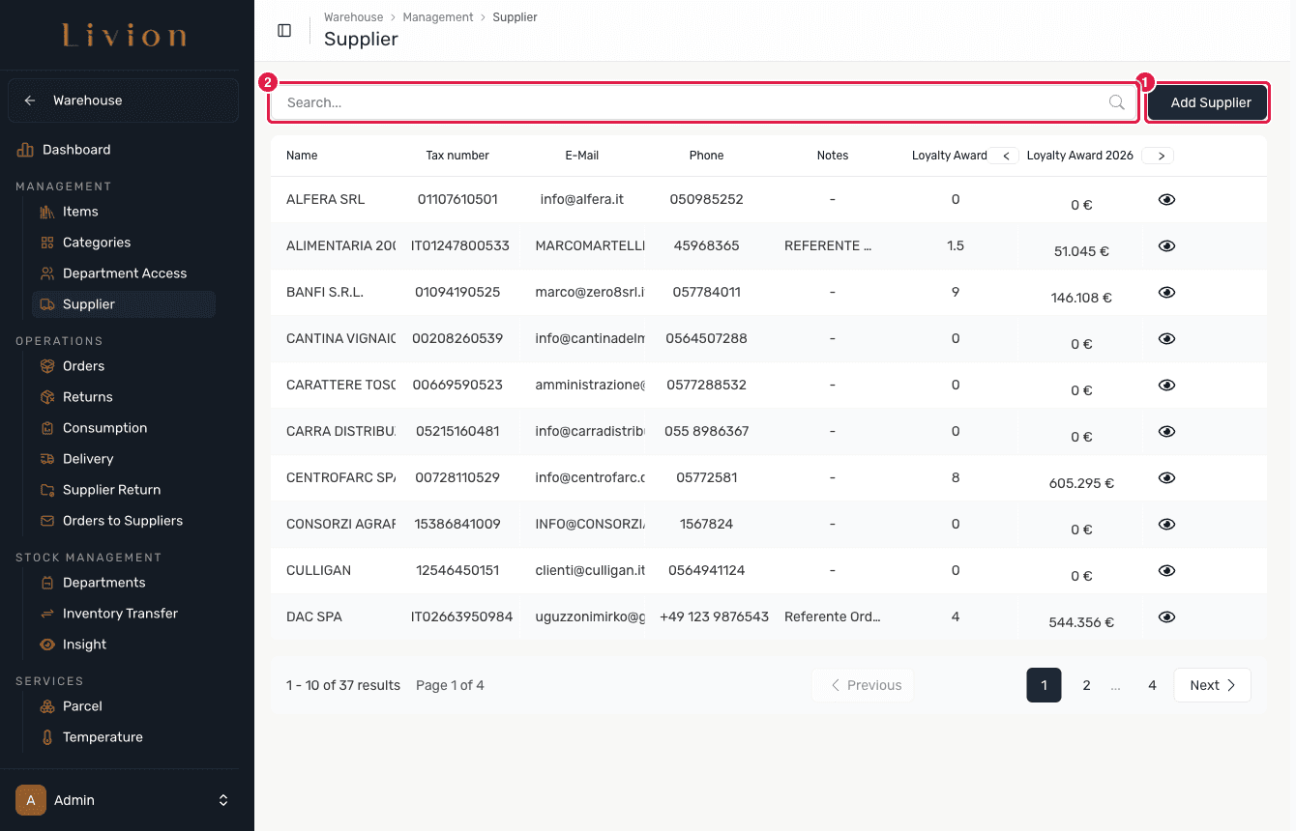The width and height of the screenshot is (1296, 831).
Task: Open eye icon for CONSORZI AGRARI row
Action: 1166,524
